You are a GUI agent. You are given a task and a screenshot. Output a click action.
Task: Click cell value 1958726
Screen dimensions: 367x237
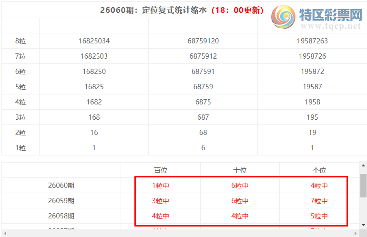pyautogui.click(x=312, y=56)
